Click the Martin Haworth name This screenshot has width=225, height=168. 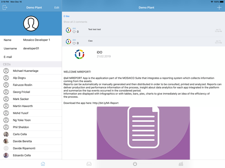click(23, 106)
